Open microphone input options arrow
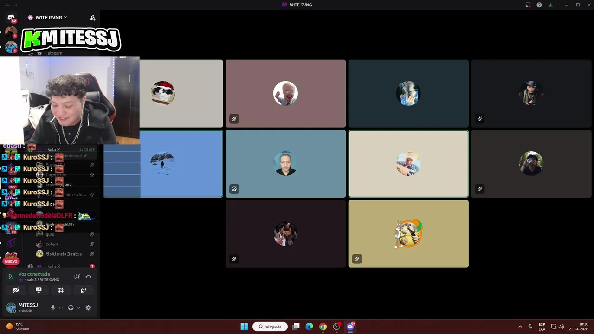Viewport: 594px width, 334px height. click(61, 308)
